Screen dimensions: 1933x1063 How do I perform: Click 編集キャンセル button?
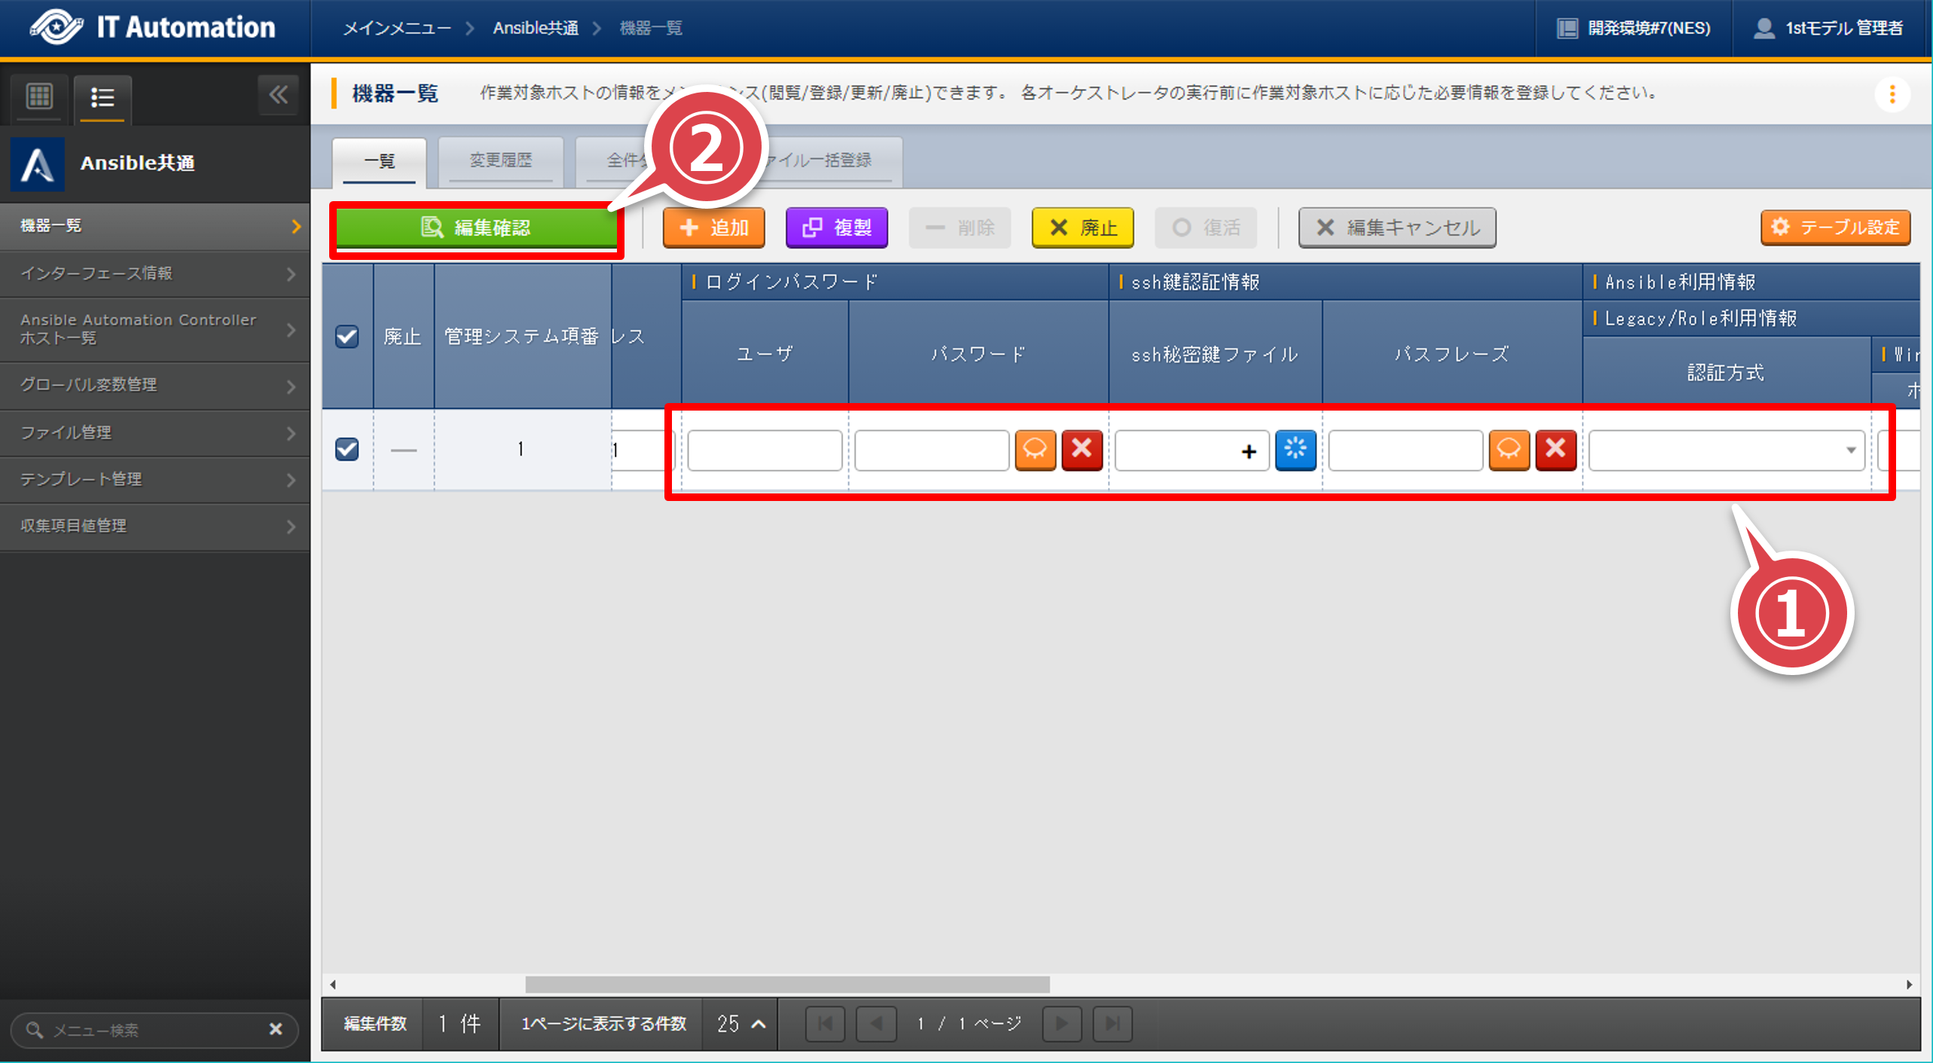pyautogui.click(x=1397, y=228)
